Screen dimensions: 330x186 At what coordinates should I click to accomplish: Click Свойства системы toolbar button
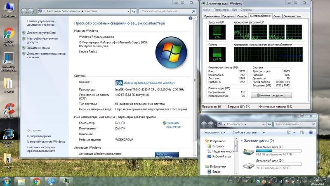click(x=245, y=132)
